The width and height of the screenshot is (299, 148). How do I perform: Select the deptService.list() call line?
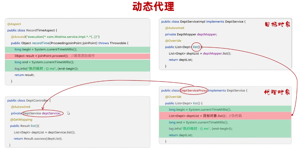click(44, 132)
